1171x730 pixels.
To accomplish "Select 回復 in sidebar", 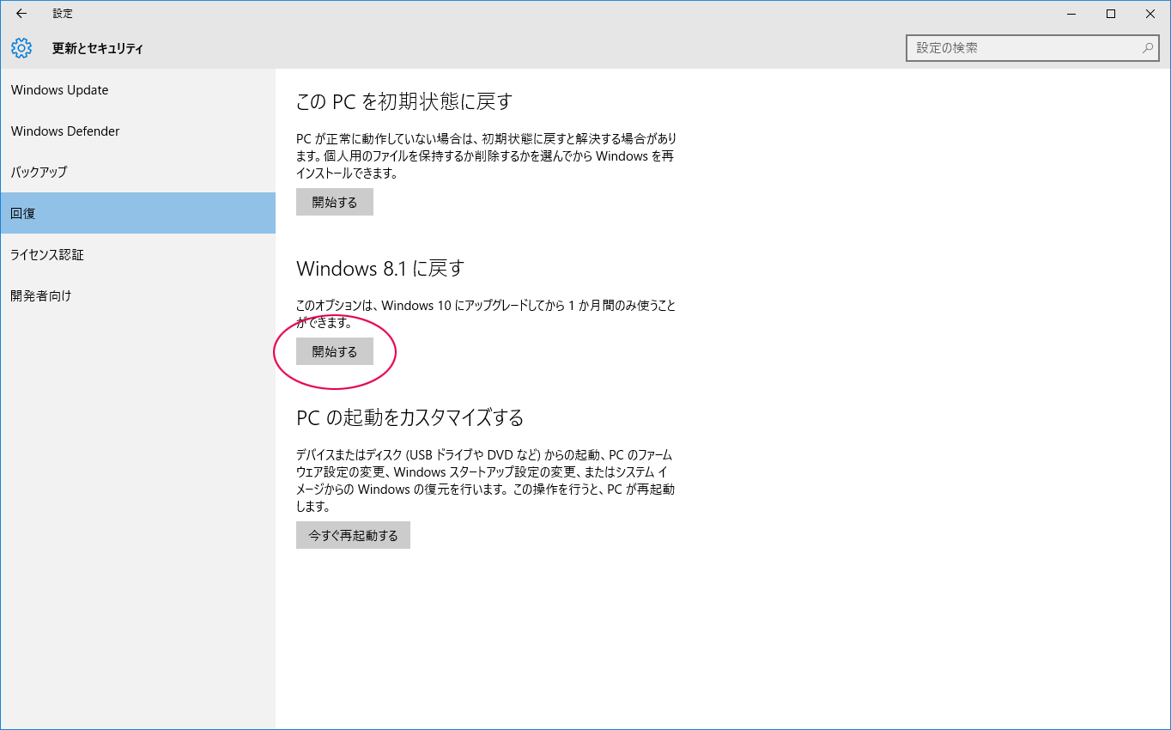I will [137, 213].
